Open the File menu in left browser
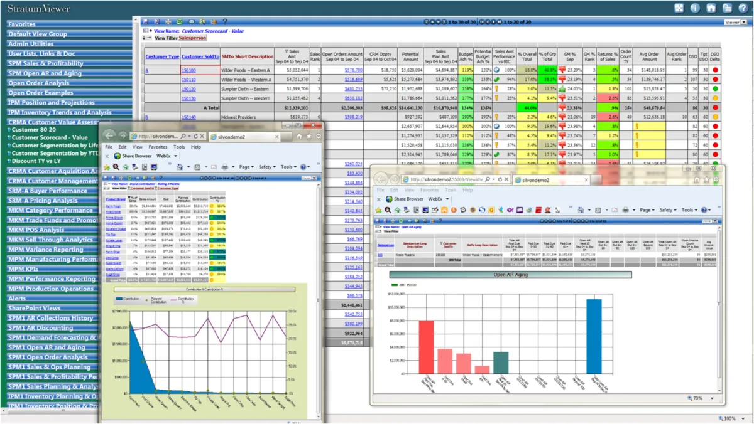The image size is (754, 424). pos(109,147)
